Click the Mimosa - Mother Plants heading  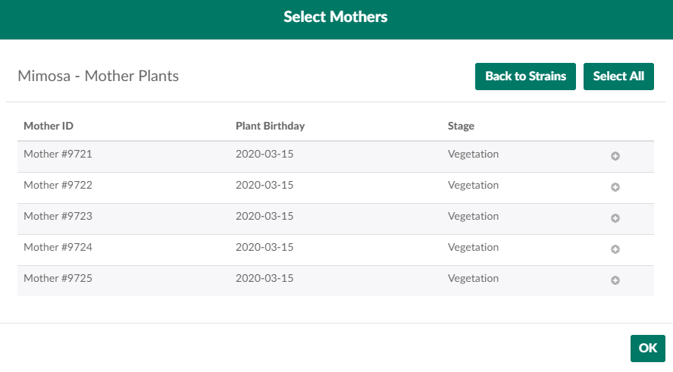(x=98, y=77)
